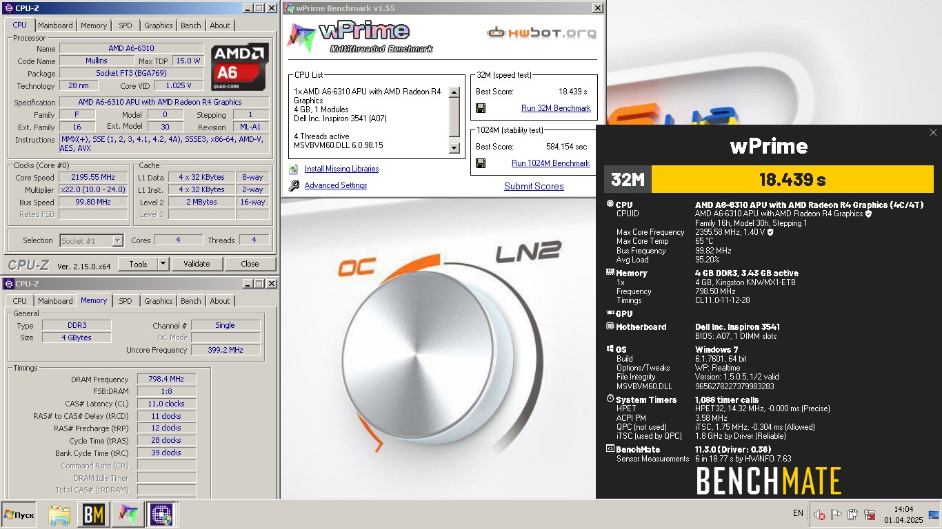942x529 pixels.
Task: Open the Пуск Start menu button
Action: coord(19,515)
